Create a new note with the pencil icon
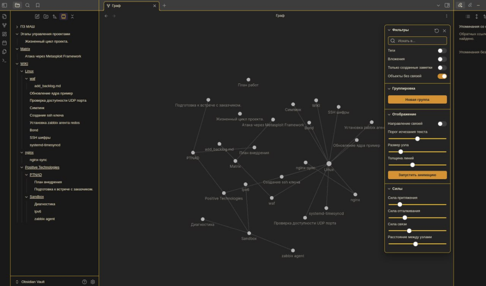Screen dimensions: 486x286 click(37, 17)
